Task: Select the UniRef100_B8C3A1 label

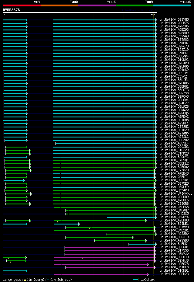Action: pos(174,180)
